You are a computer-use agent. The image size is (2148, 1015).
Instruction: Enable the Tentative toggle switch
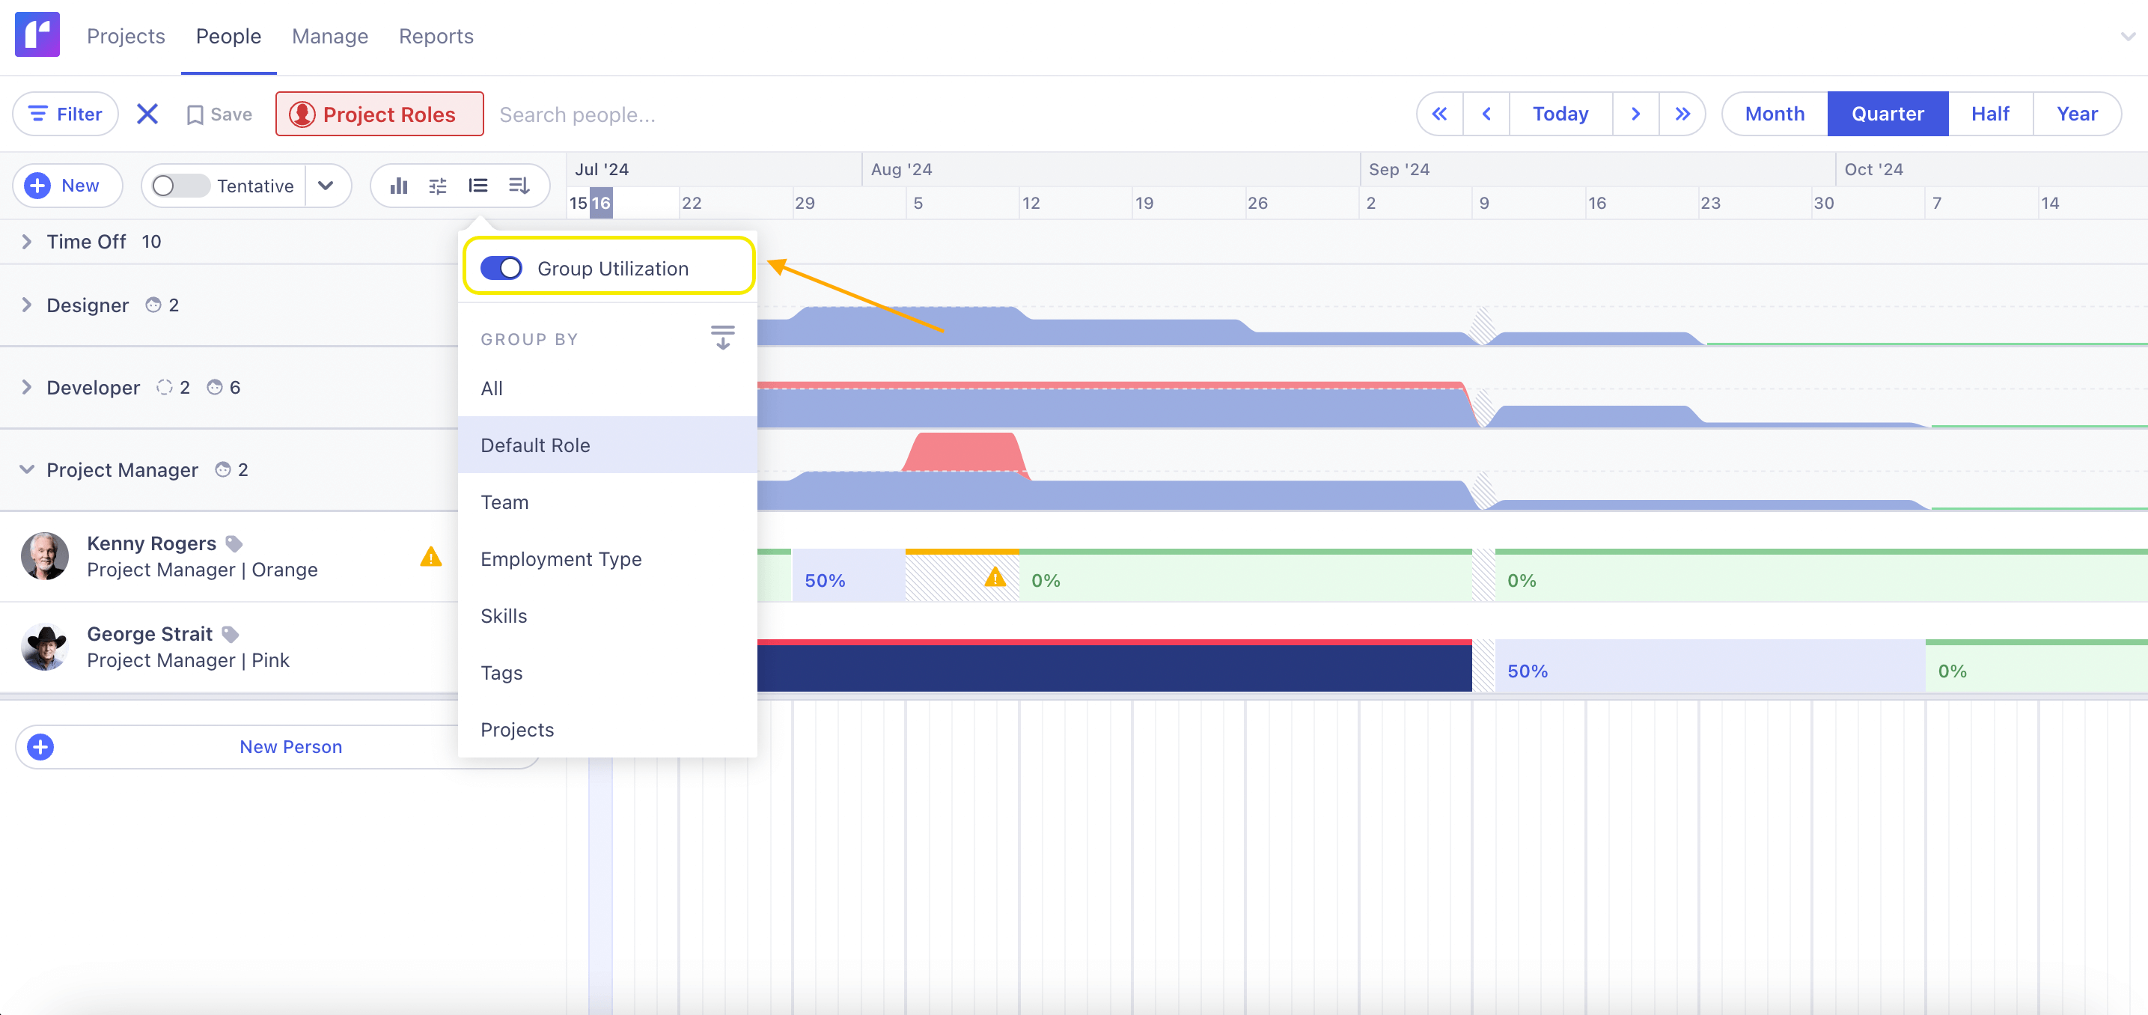180,185
